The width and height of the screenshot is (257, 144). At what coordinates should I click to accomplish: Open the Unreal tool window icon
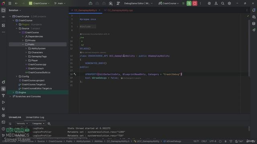[x=3, y=89]
